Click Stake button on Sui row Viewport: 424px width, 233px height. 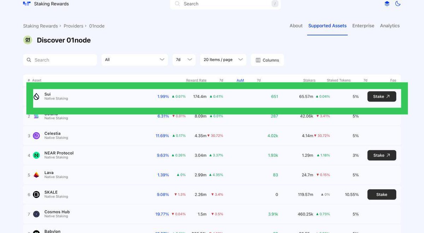382,96
